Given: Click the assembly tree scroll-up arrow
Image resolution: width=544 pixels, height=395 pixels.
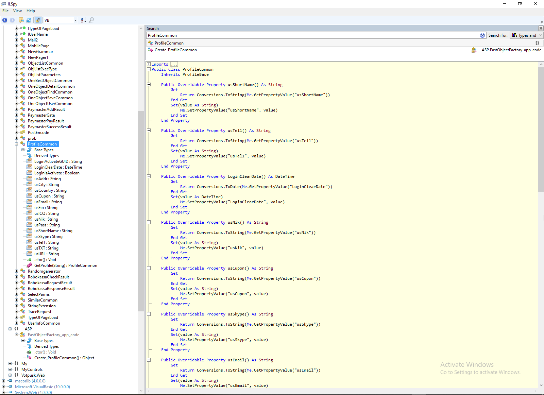Looking at the screenshot, I should (x=141, y=29).
